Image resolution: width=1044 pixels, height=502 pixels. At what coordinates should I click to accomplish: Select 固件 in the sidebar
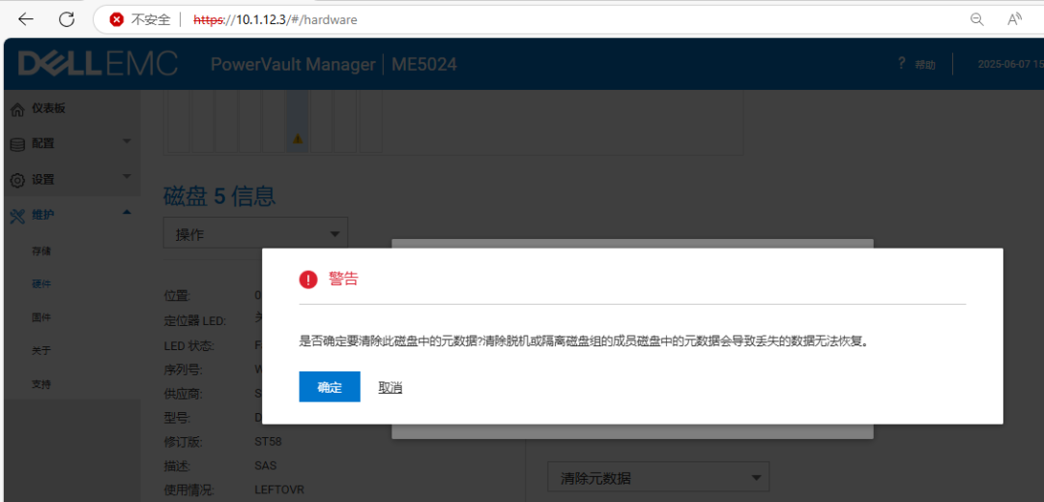pos(42,317)
